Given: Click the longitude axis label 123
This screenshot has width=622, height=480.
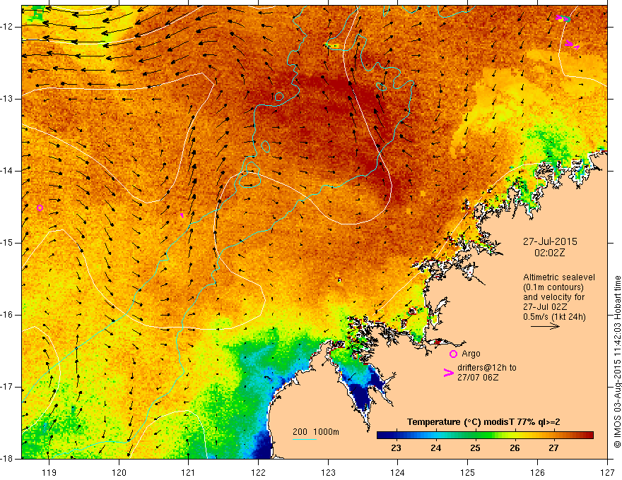Looking at the screenshot, I should pyautogui.click(x=328, y=472).
